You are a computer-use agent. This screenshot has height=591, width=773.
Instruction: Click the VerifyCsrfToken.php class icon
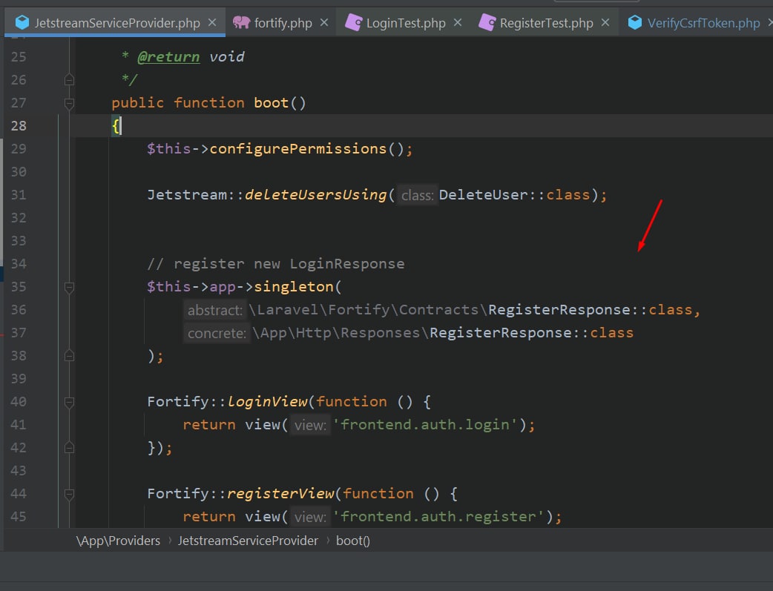coord(635,22)
